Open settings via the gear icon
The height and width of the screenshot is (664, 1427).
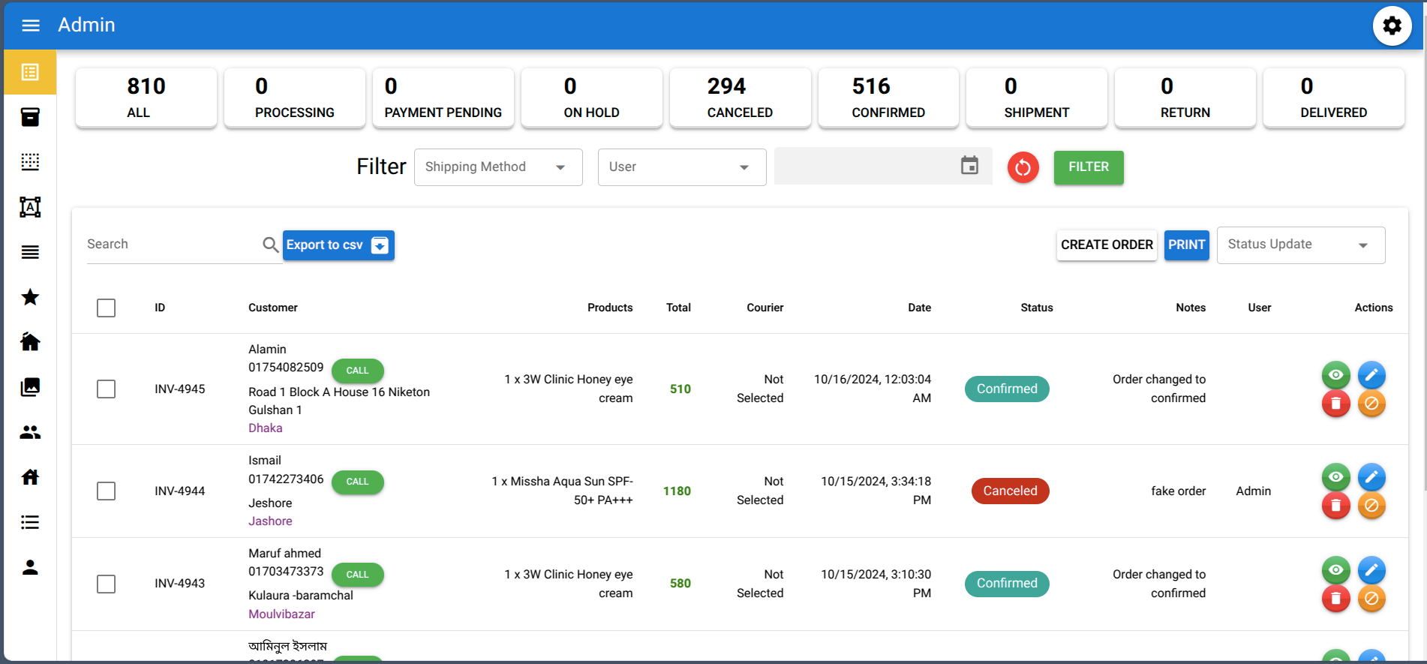[x=1392, y=26]
